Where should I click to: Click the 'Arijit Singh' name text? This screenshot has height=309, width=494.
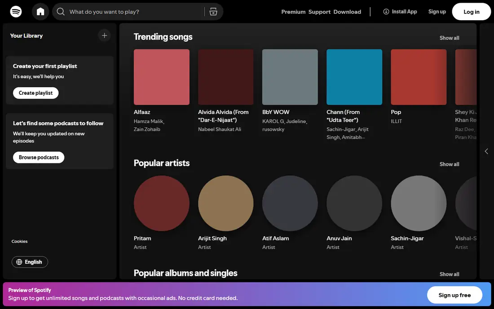pyautogui.click(x=212, y=238)
